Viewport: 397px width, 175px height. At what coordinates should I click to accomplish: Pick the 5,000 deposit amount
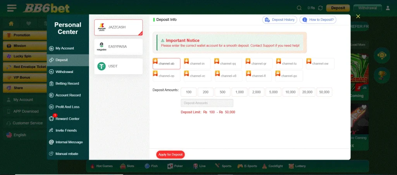(273, 92)
